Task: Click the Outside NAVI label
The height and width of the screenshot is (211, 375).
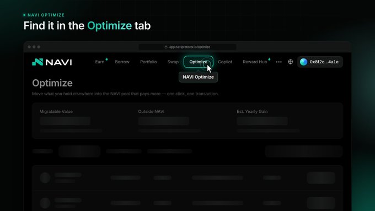Action: pos(151,112)
